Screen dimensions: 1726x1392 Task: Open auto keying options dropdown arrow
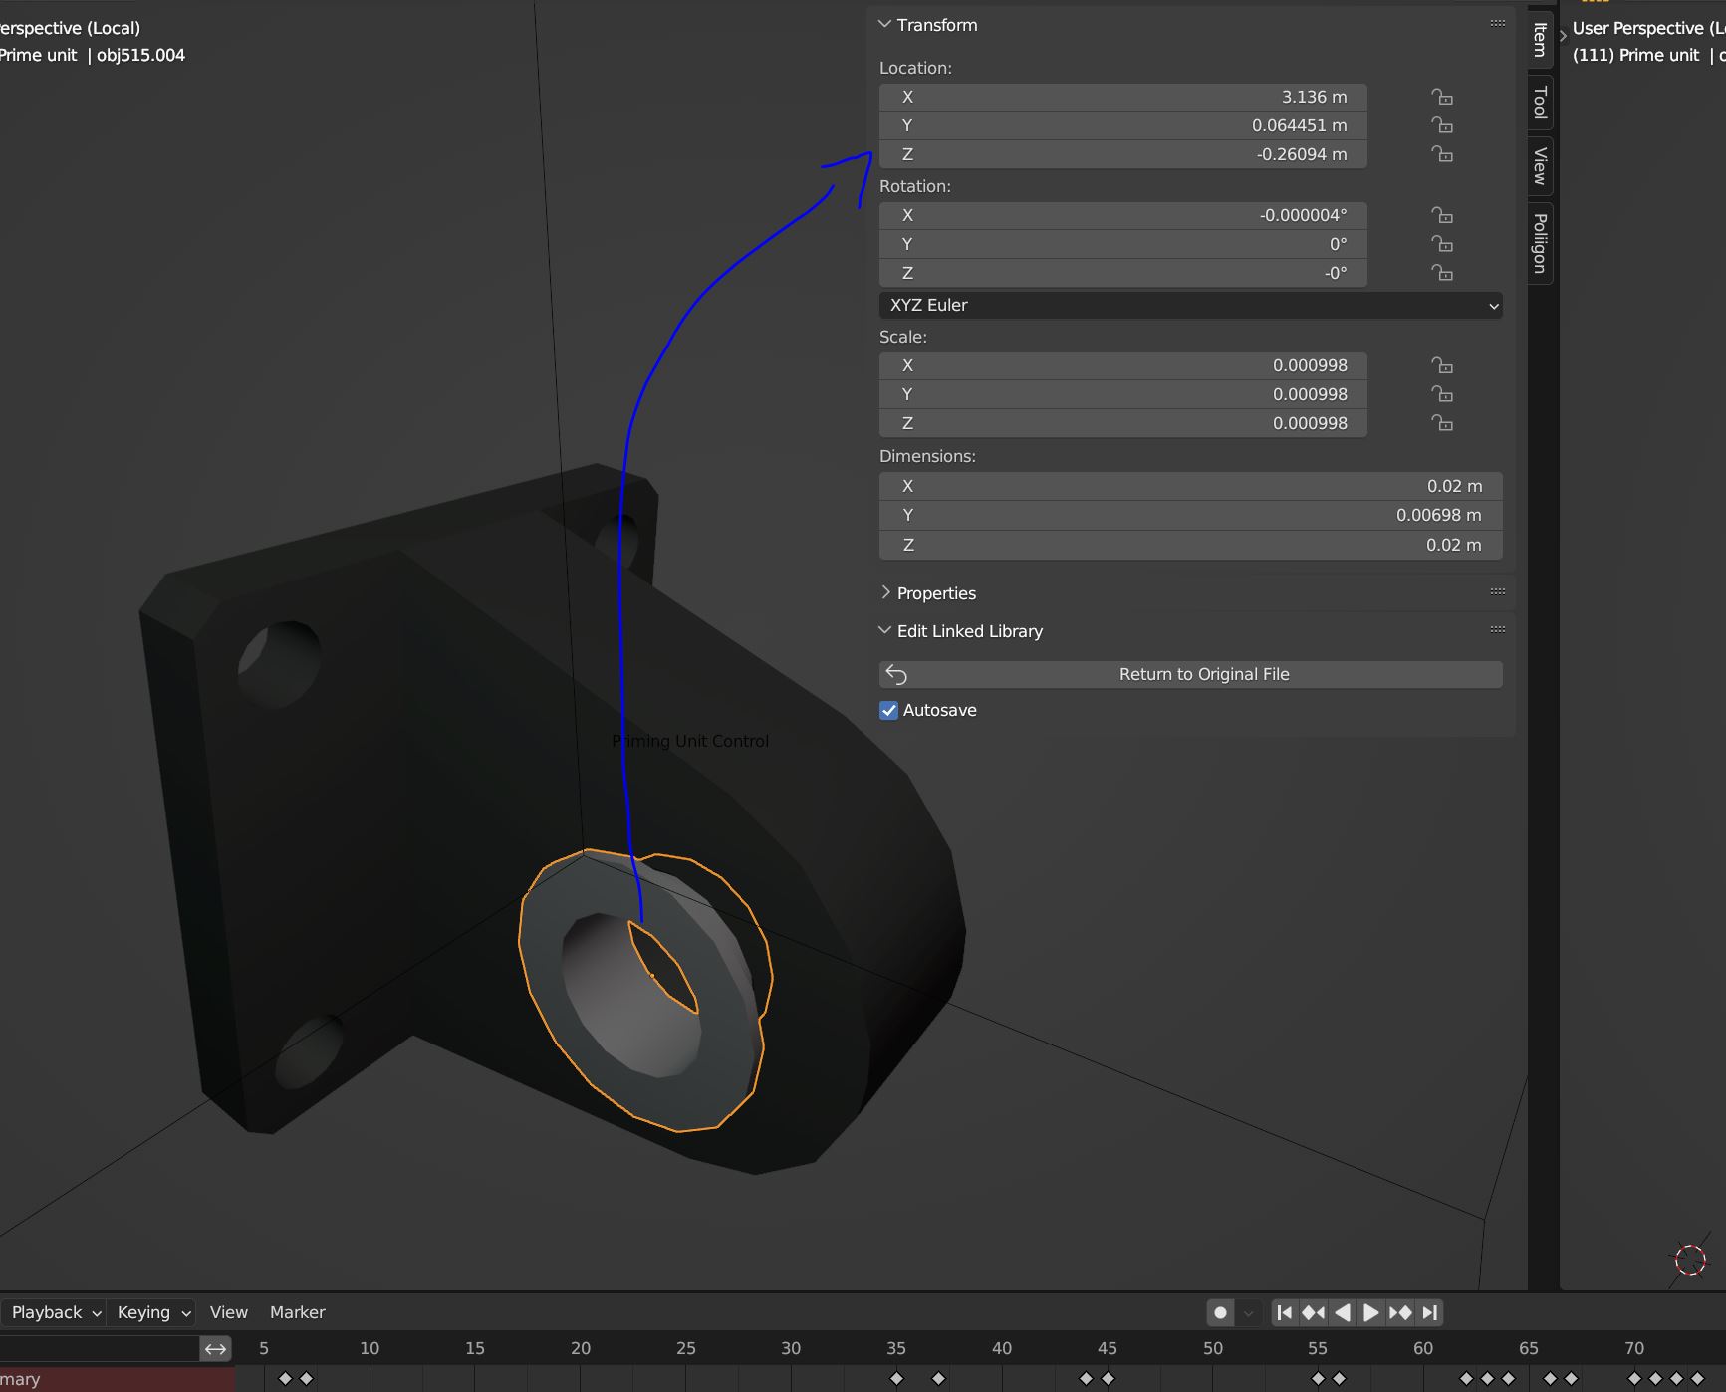pos(1248,1313)
